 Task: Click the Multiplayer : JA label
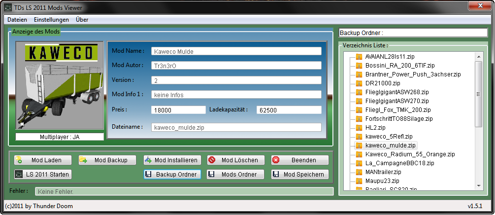click(60, 137)
